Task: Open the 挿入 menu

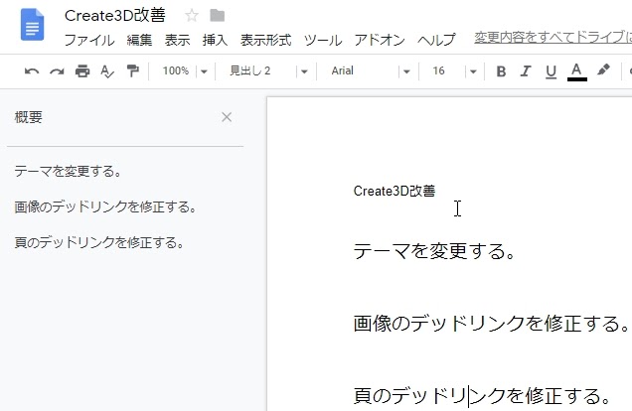Action: tap(215, 41)
